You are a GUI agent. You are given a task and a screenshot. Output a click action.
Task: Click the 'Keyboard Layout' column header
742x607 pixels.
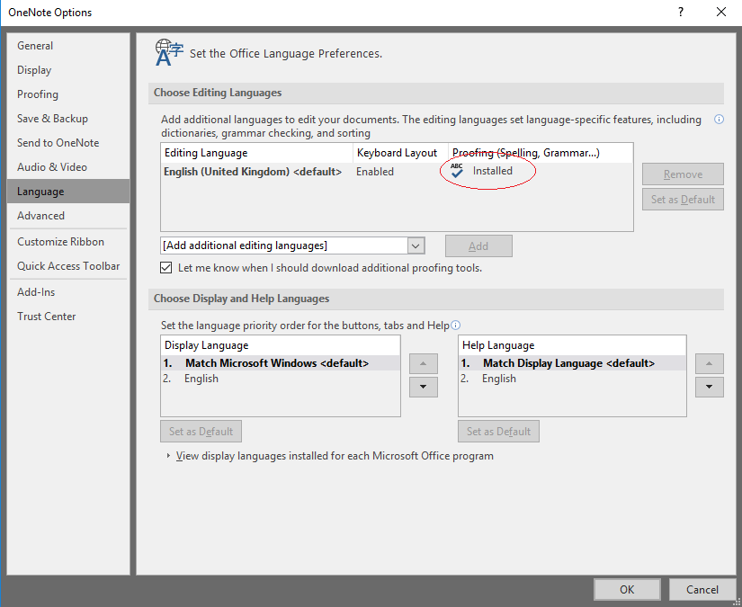(400, 153)
